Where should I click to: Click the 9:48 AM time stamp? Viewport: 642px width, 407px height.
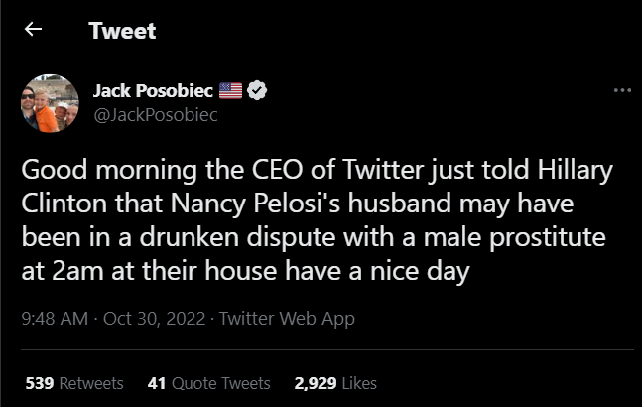click(x=53, y=319)
